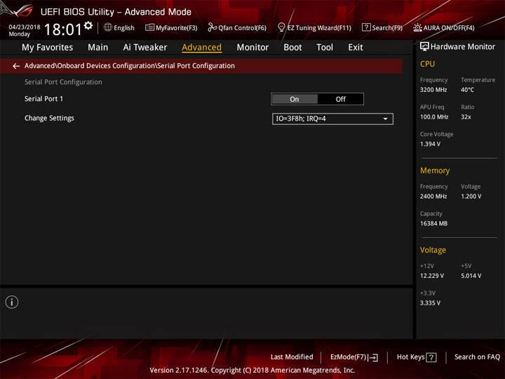Go to the Boot tab
Image resolution: width=505 pixels, height=379 pixels.
[292, 48]
